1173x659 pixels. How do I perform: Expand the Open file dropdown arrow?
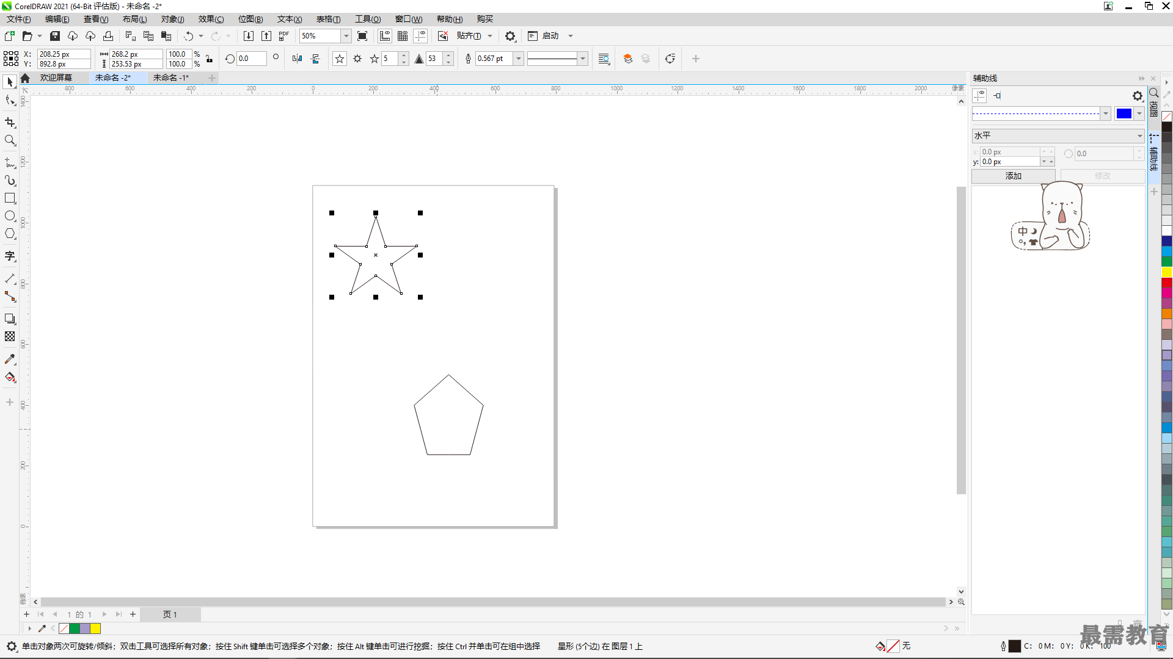[x=40, y=36]
